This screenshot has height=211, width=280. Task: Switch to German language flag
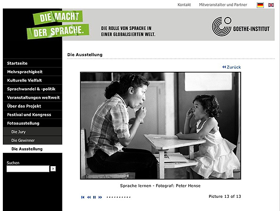click(x=260, y=5)
